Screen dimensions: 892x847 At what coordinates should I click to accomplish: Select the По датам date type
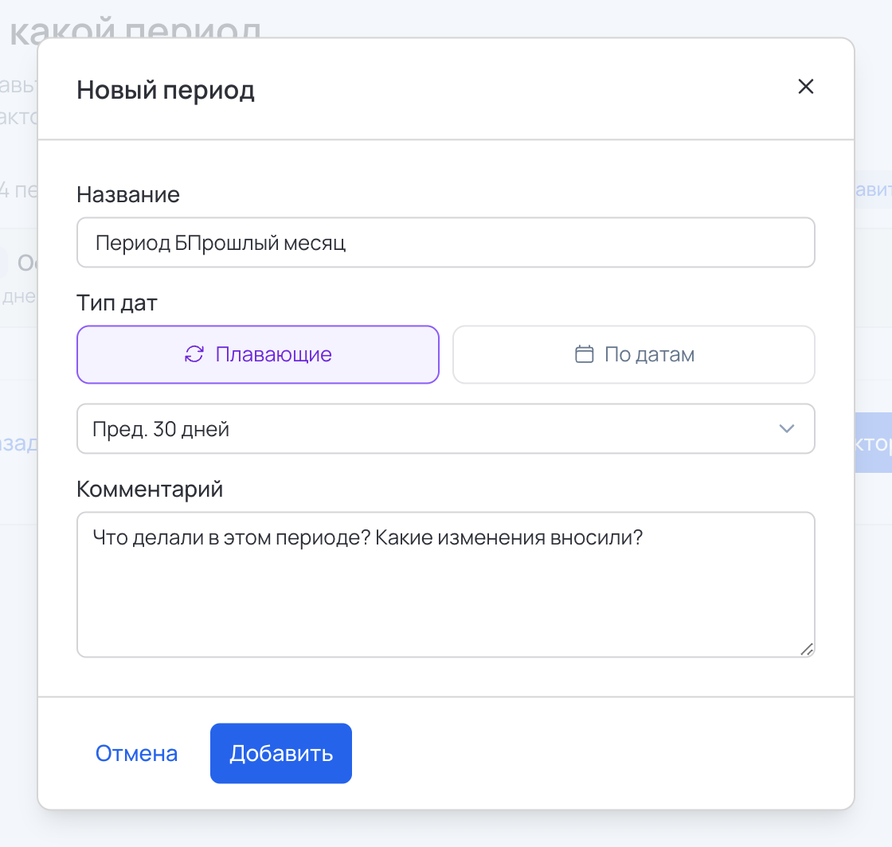click(634, 355)
